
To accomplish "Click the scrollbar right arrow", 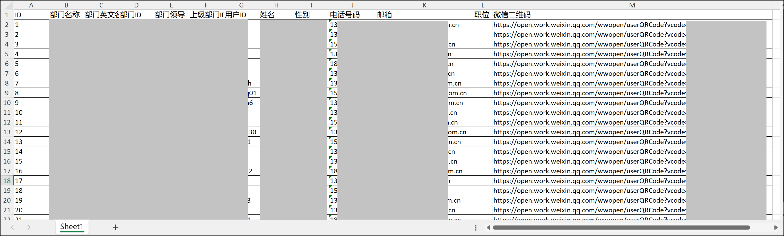I will pyautogui.click(x=776, y=228).
